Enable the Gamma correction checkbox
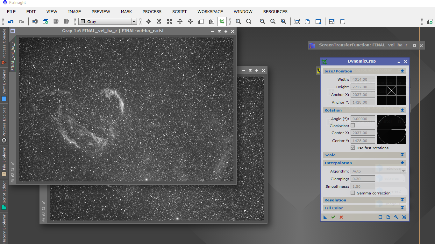Screen dimensions: 435x244 point(353,193)
